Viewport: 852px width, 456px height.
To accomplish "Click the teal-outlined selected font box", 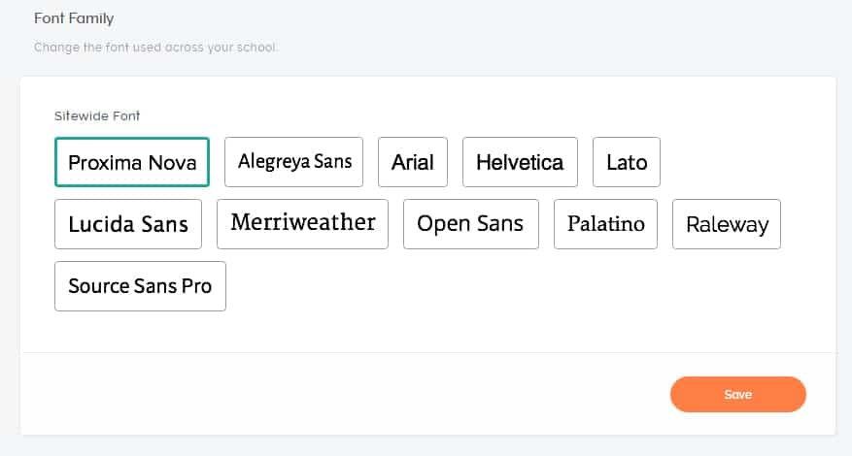I will pyautogui.click(x=132, y=162).
